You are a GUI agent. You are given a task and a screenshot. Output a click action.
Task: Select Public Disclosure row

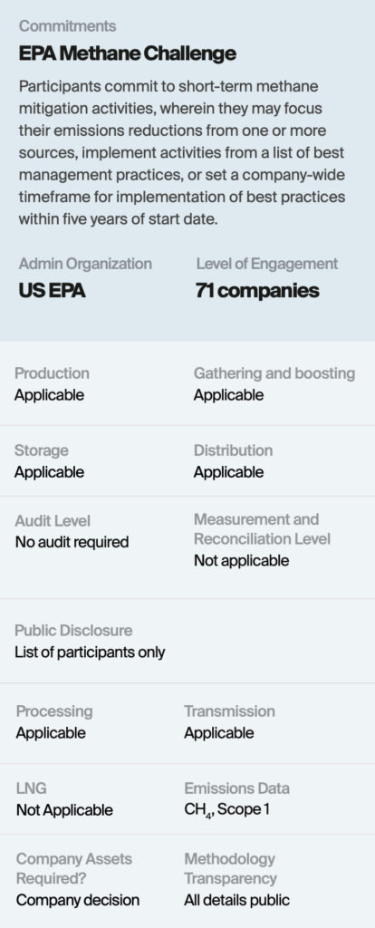[187, 641]
